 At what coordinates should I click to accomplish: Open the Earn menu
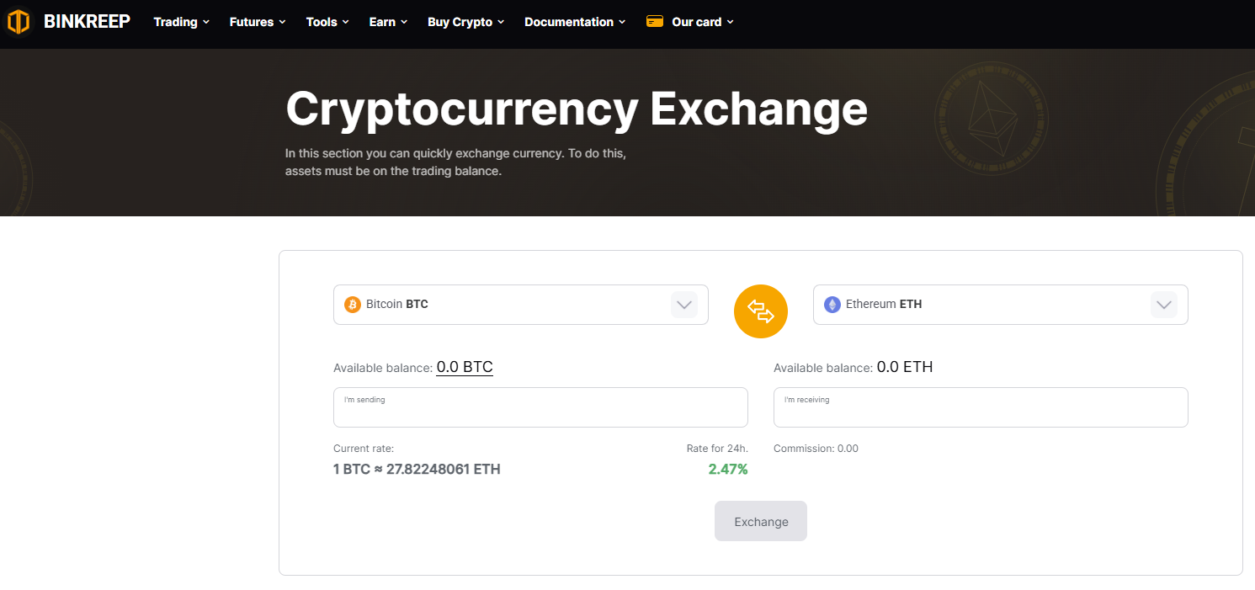tap(388, 22)
